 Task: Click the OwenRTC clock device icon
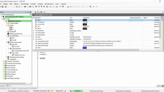[6, 61]
